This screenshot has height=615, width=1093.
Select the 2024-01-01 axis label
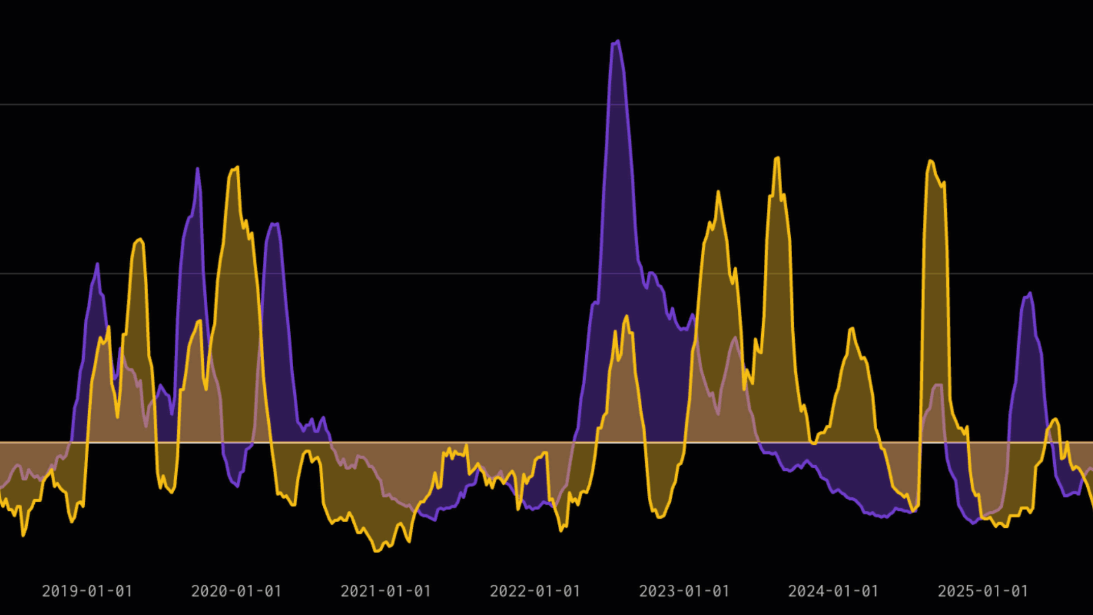tap(833, 591)
